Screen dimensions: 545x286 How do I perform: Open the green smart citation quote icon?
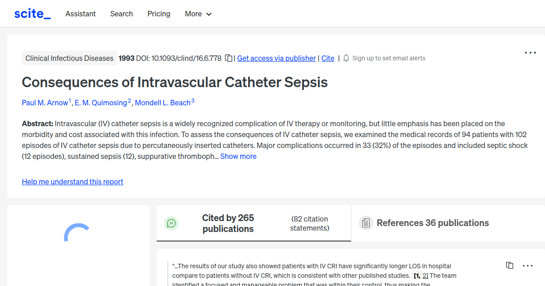point(171,223)
